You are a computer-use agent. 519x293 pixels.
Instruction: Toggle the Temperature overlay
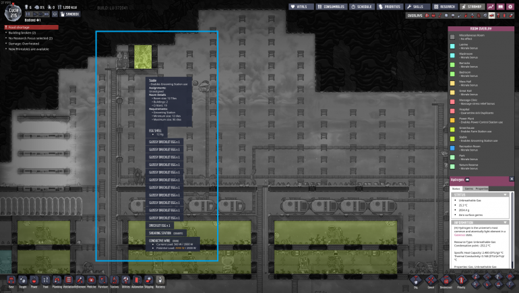(440, 16)
